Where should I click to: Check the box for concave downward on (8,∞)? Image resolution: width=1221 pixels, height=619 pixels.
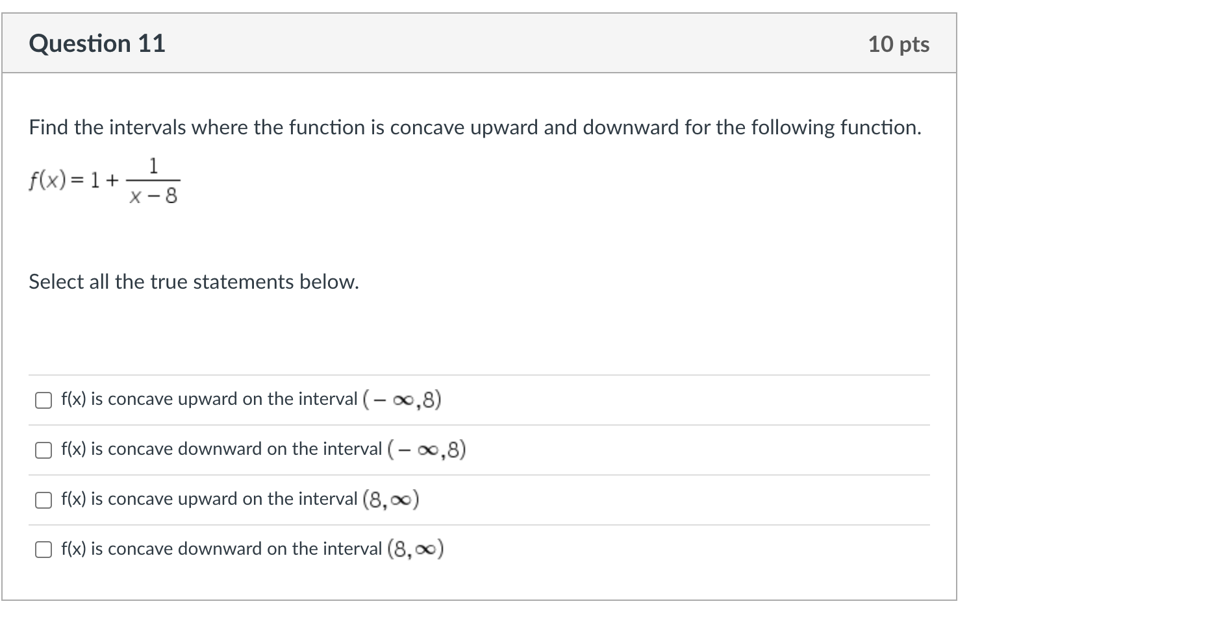pos(43,550)
